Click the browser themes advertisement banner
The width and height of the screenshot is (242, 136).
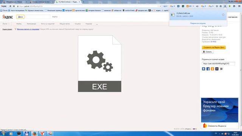tap(220, 110)
